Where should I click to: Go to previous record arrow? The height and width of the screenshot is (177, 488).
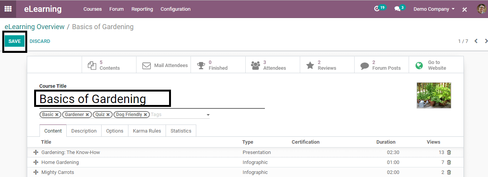pos(476,41)
